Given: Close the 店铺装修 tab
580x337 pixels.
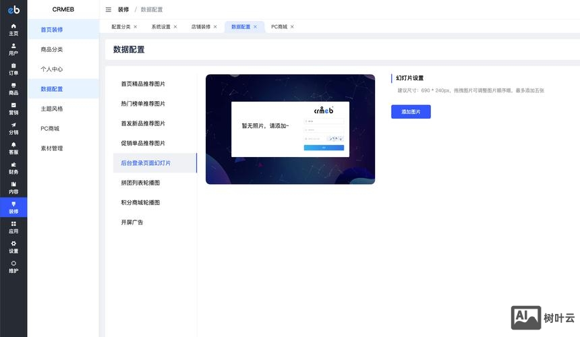Looking at the screenshot, I should tap(215, 26).
